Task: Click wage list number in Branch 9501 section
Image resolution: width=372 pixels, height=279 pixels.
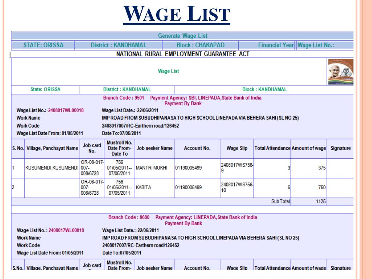Action: click(x=66, y=110)
